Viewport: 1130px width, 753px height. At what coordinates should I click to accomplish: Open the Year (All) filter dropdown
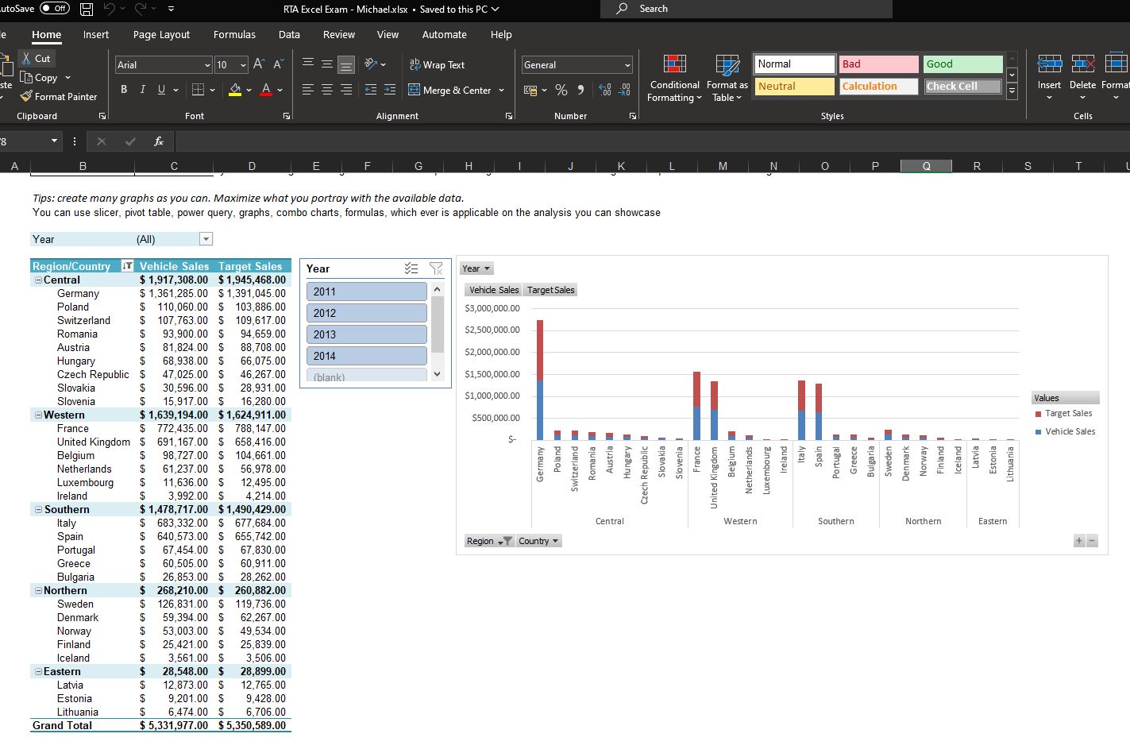coord(206,239)
